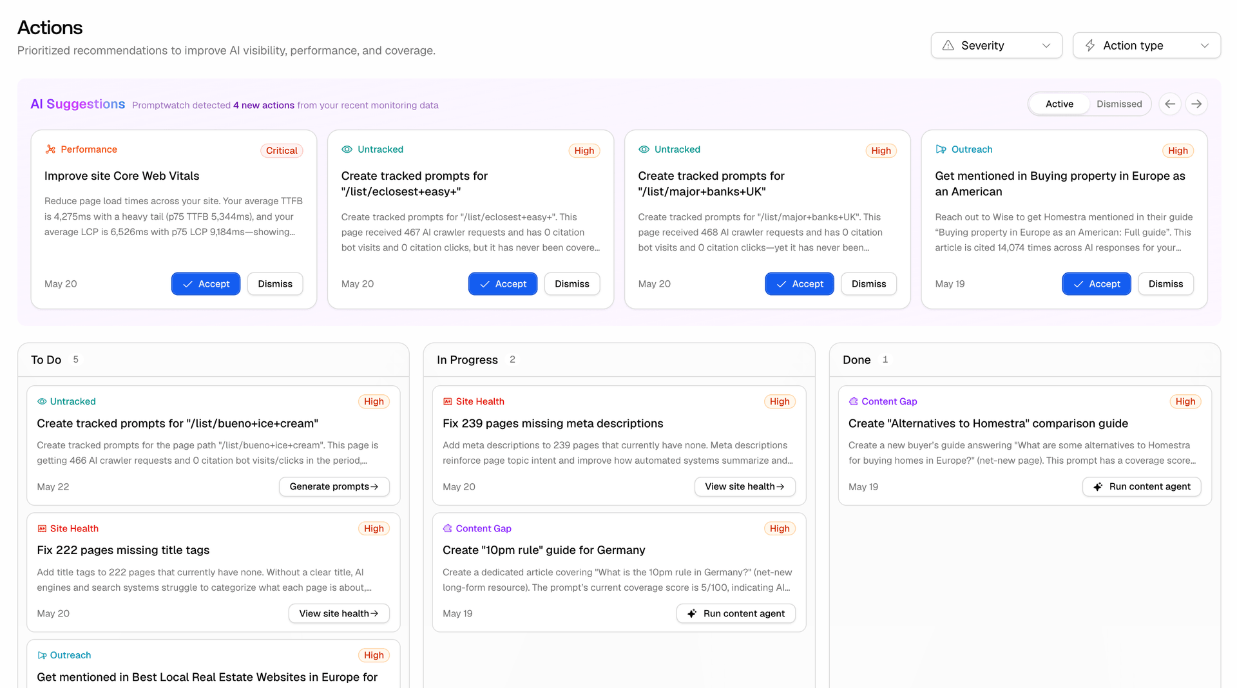Click Content Gap icon on 10pm rule card
The image size is (1237, 688).
[x=448, y=528]
